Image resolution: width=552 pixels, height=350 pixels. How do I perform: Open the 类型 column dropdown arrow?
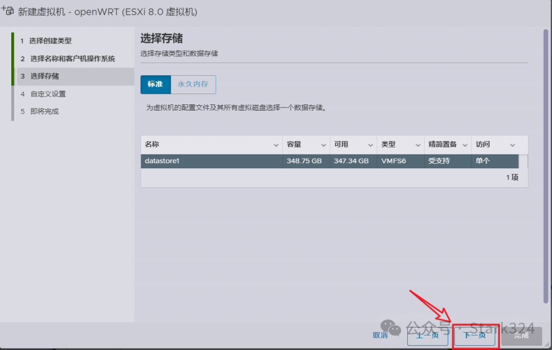coord(417,145)
